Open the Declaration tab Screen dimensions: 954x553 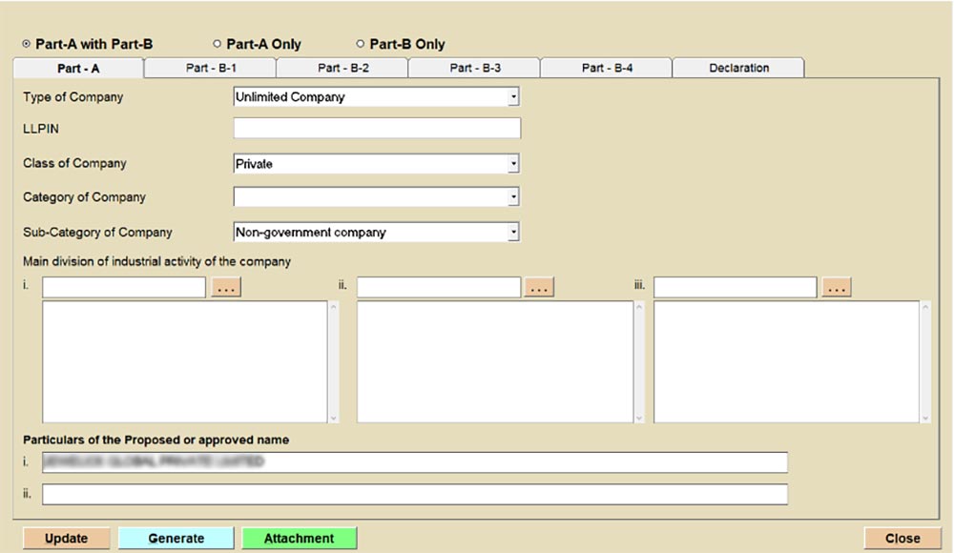pos(738,69)
